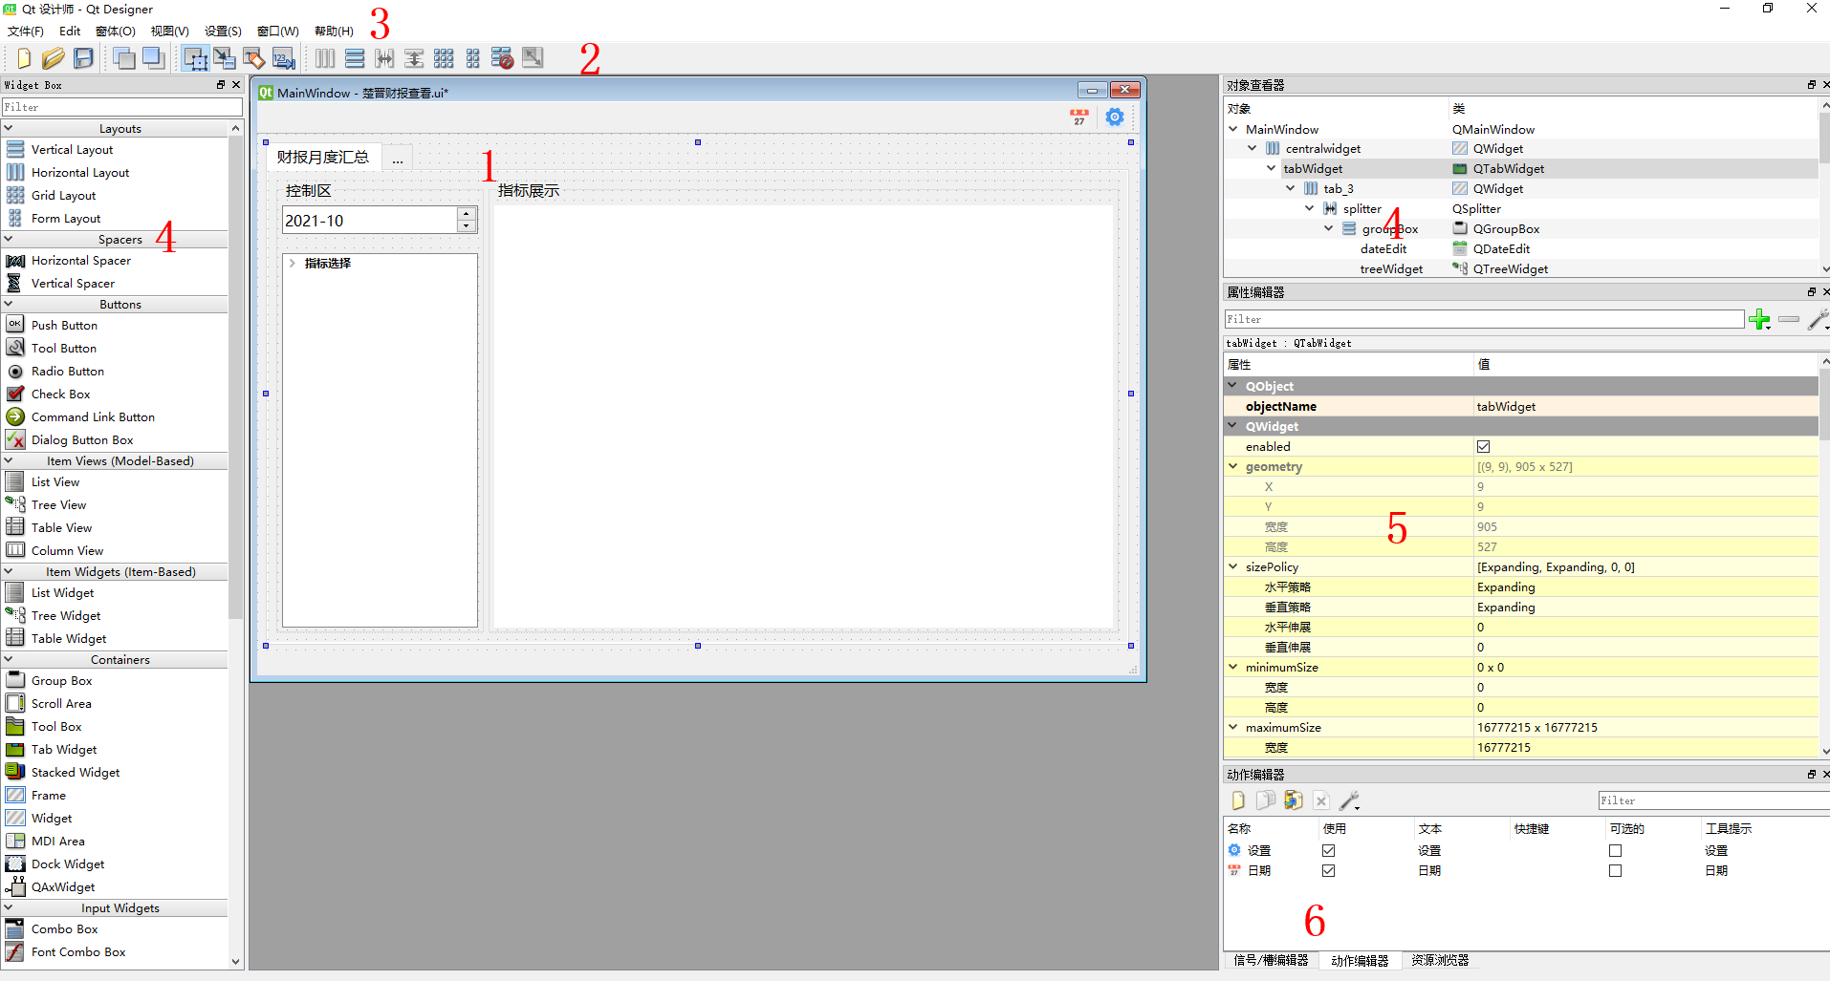Increment the 2021-10 date spinner up arrow
The image size is (1830, 981).
point(467,214)
